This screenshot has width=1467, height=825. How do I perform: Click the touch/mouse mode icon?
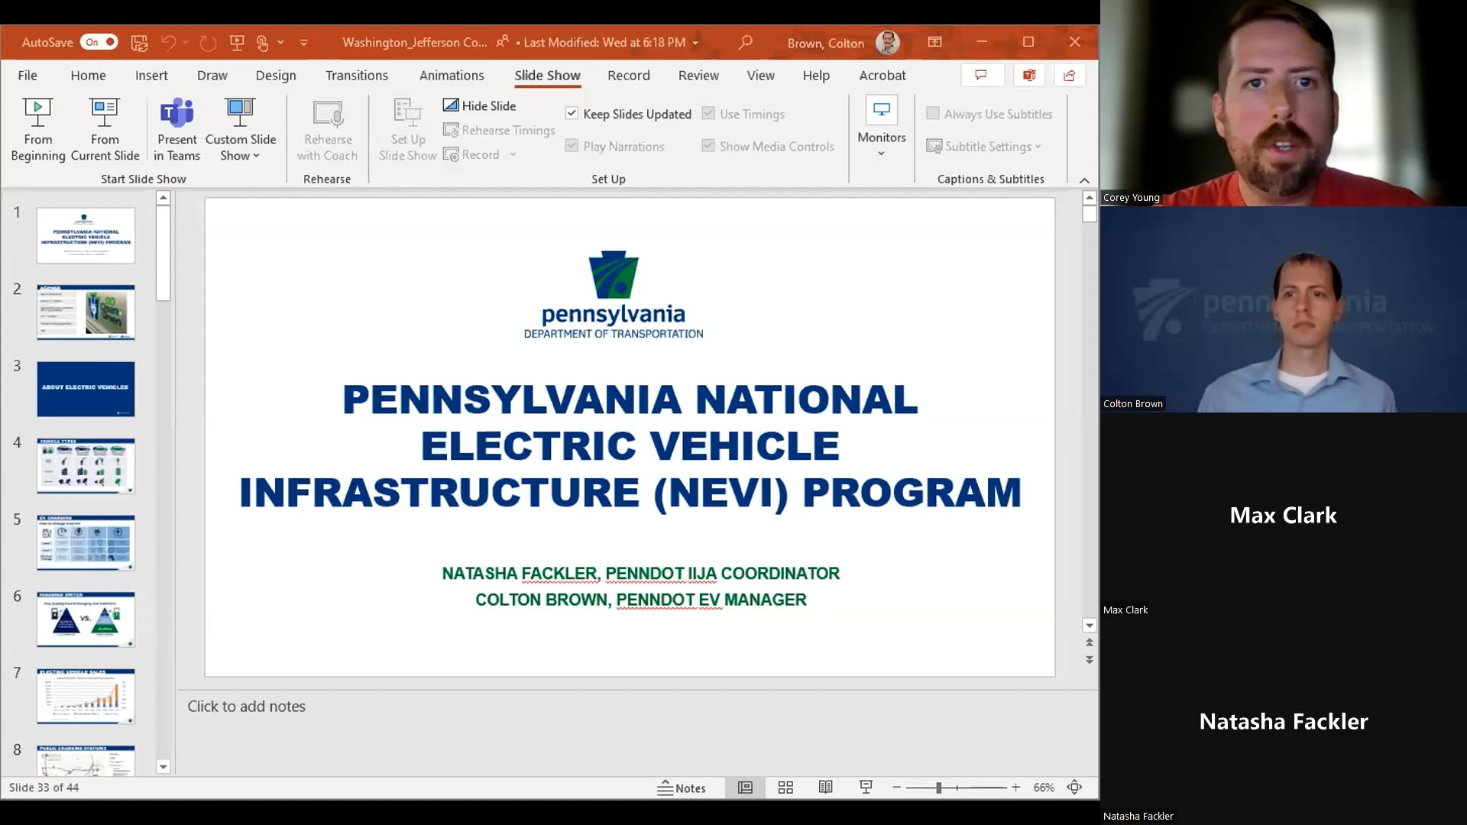tap(263, 43)
